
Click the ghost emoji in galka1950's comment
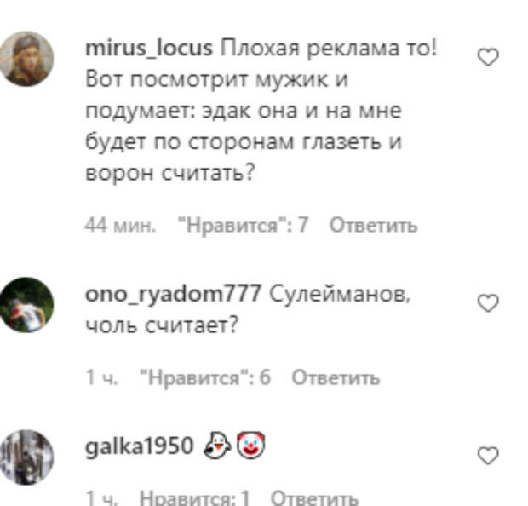click(x=217, y=446)
